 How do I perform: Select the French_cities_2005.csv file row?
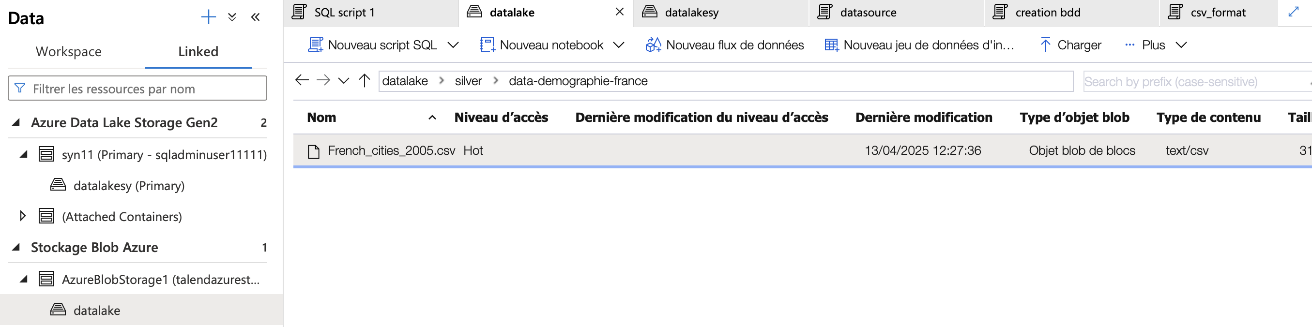tap(802, 150)
